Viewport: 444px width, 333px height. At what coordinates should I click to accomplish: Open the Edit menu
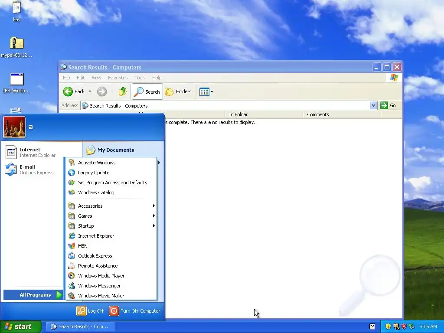(x=81, y=78)
